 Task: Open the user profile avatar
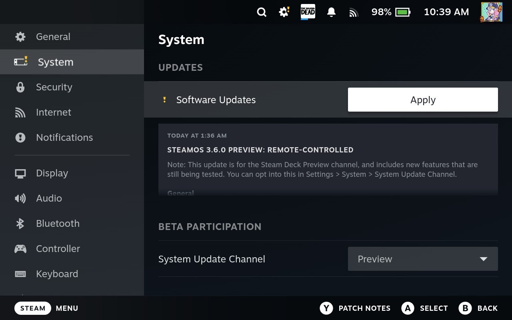coord(491,12)
